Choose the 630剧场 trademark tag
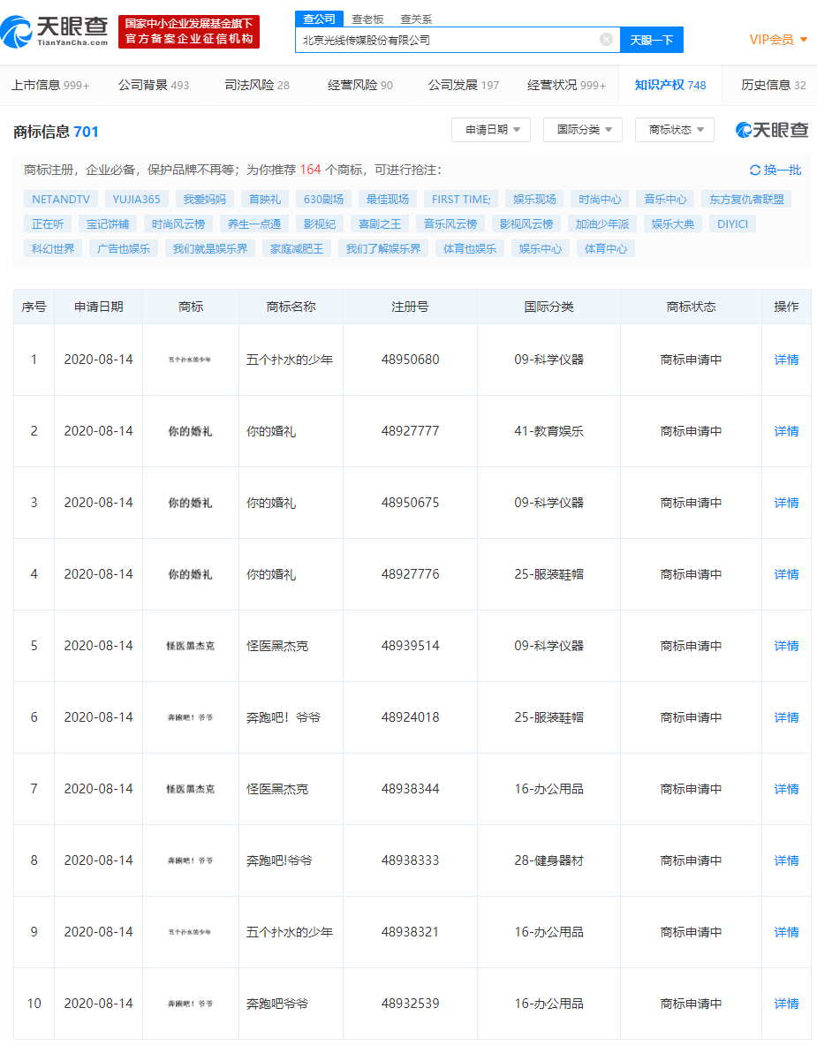 coord(323,199)
